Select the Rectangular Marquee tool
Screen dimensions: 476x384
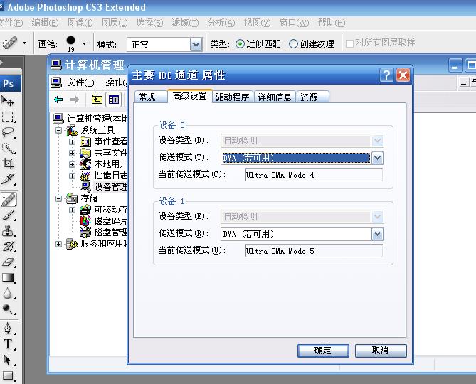[8, 117]
